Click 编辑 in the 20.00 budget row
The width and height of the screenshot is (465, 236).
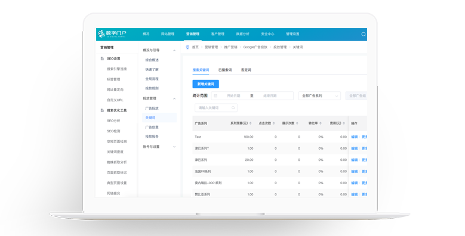click(x=355, y=160)
